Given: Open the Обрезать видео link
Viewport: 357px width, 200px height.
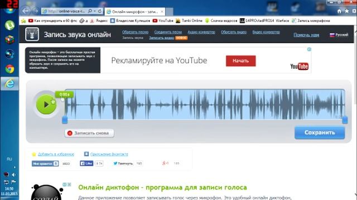Looking at the screenshot, I should pyautogui.click(x=234, y=32).
